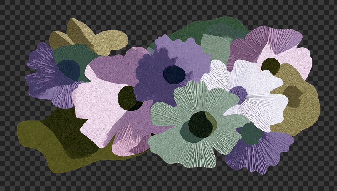Select the olive center of the top-right pink flower
This screenshot has height=191, width=337.
(270, 65)
